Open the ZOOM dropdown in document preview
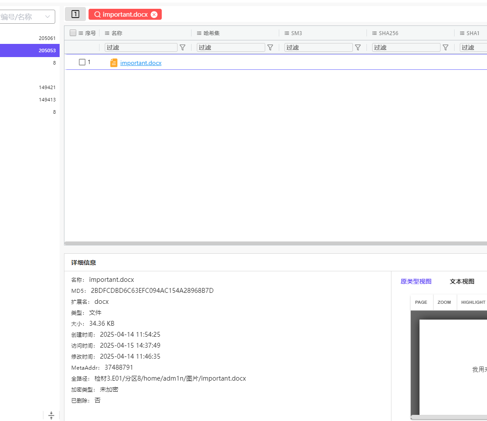Screen dimensions: 487x421 tap(444, 302)
